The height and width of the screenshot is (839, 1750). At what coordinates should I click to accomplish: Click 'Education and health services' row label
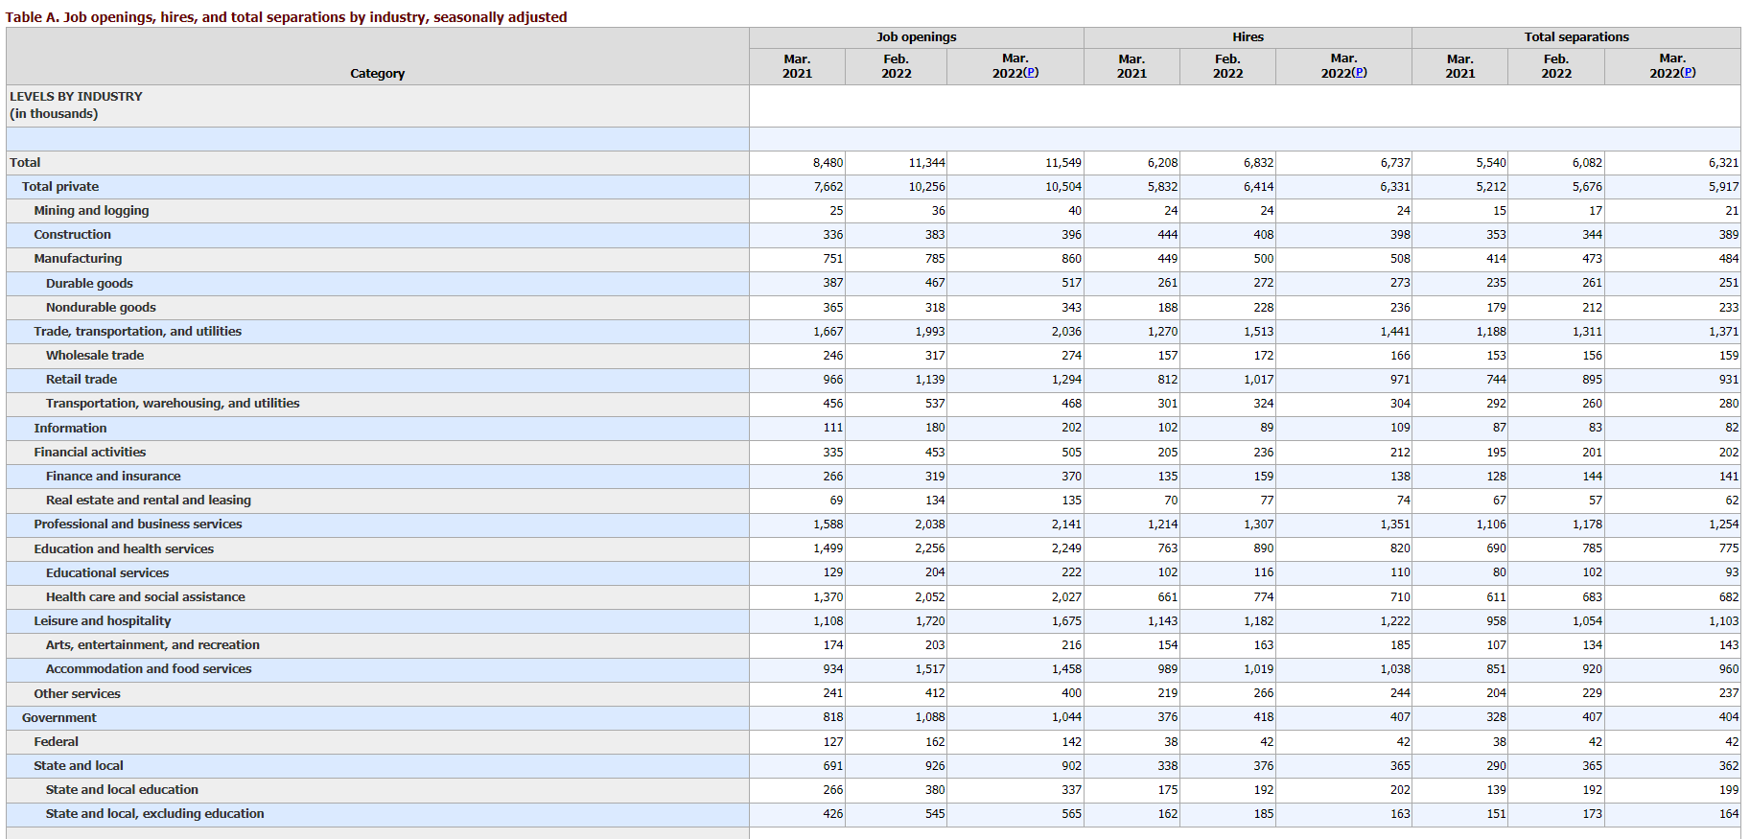124,549
